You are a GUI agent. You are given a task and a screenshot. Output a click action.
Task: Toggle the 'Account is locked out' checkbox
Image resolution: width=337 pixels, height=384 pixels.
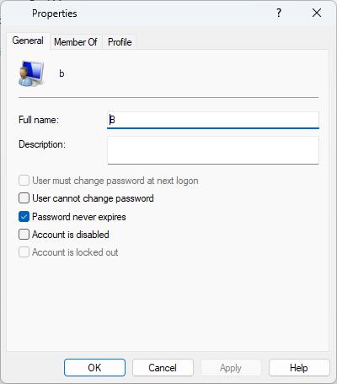pos(24,252)
